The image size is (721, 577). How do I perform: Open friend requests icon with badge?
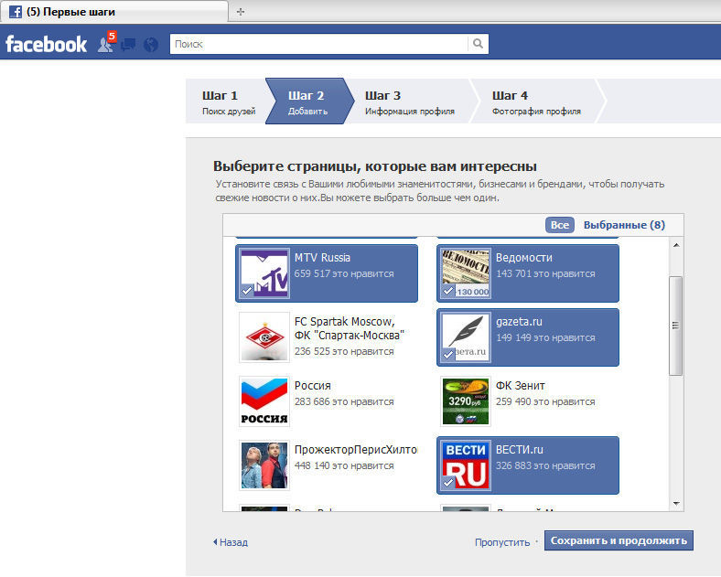106,44
